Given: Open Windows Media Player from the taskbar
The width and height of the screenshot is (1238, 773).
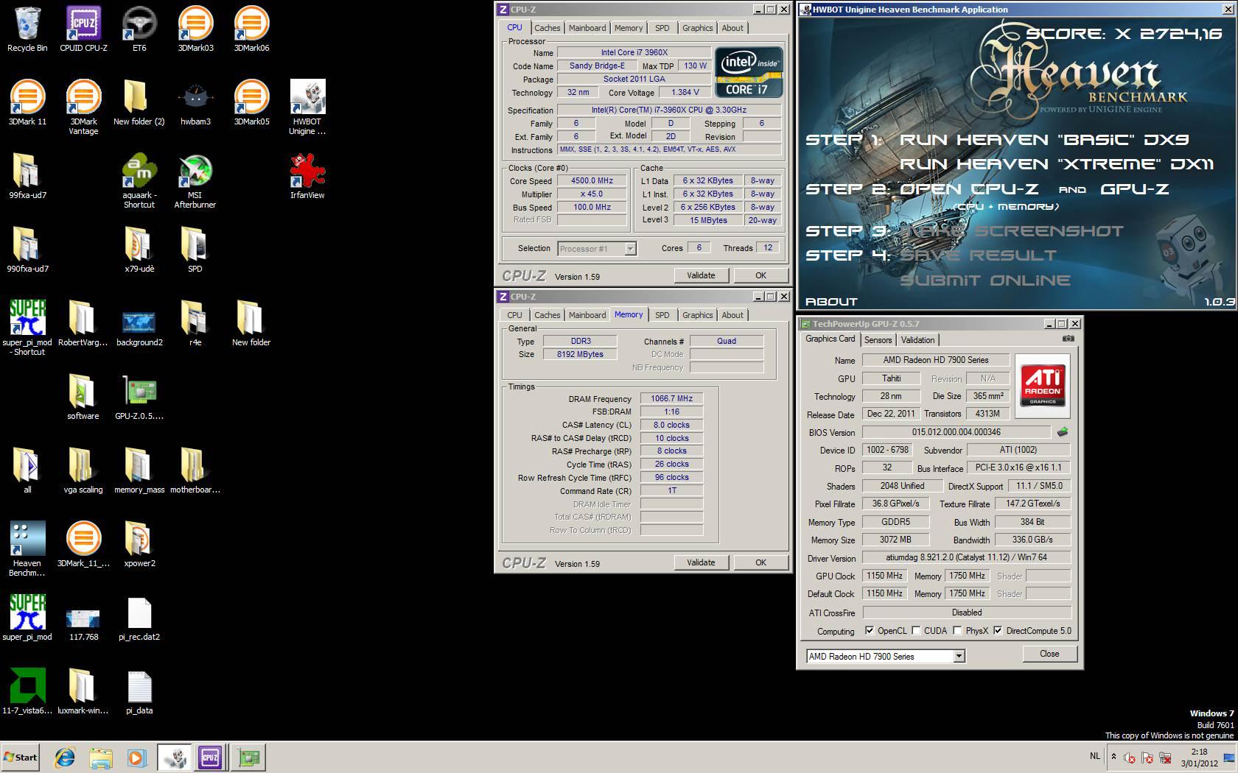Looking at the screenshot, I should 136,757.
